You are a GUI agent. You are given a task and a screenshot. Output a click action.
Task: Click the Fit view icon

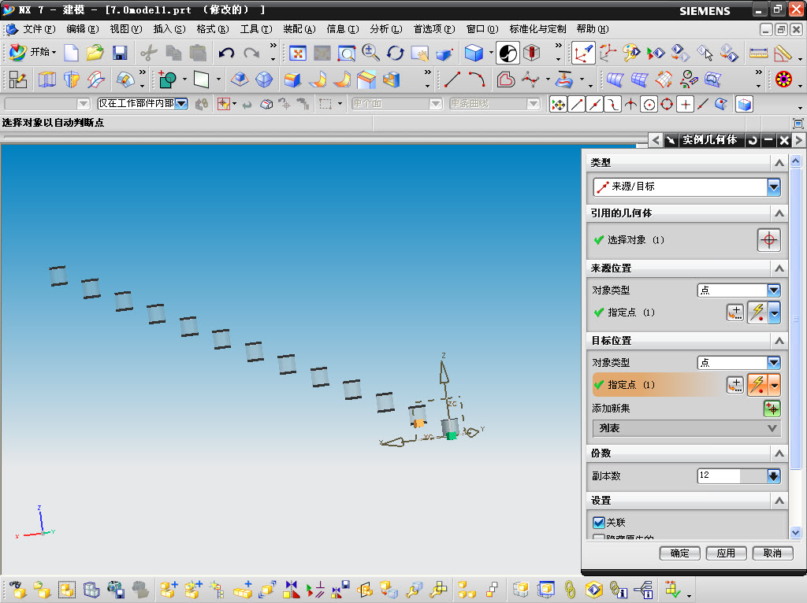(x=297, y=53)
